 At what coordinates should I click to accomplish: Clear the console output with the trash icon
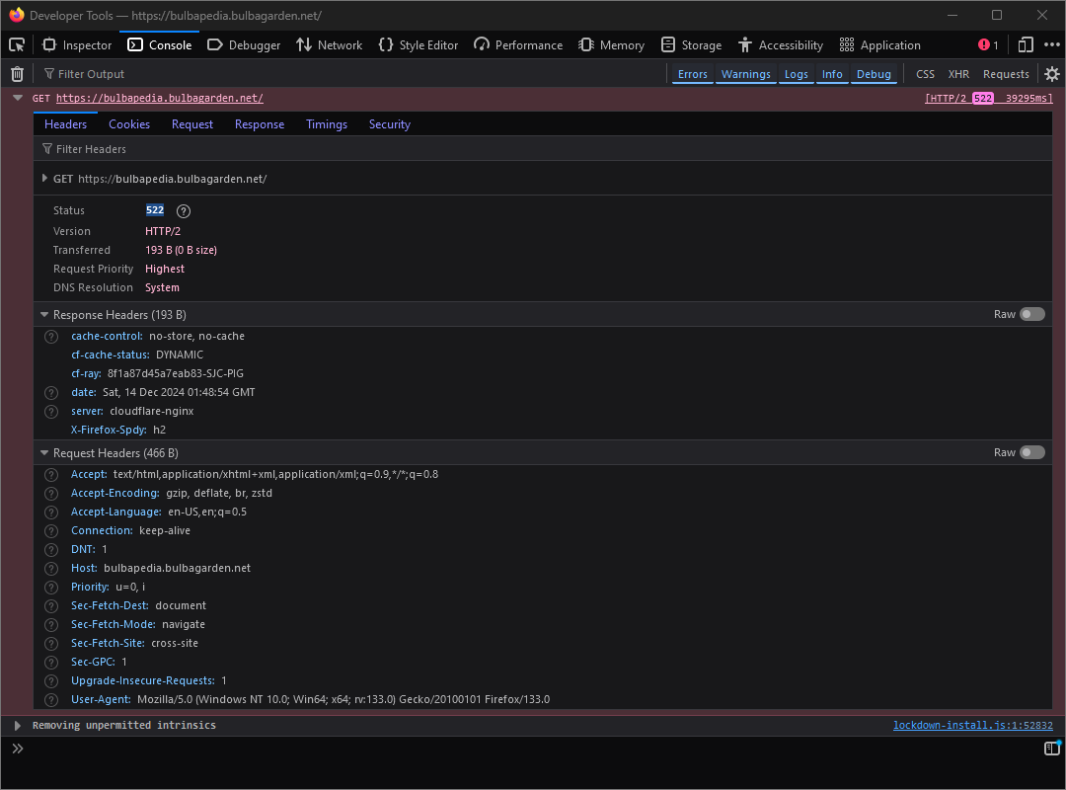(x=17, y=73)
